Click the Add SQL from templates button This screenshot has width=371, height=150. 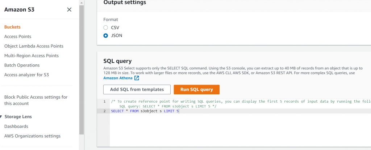(x=137, y=89)
